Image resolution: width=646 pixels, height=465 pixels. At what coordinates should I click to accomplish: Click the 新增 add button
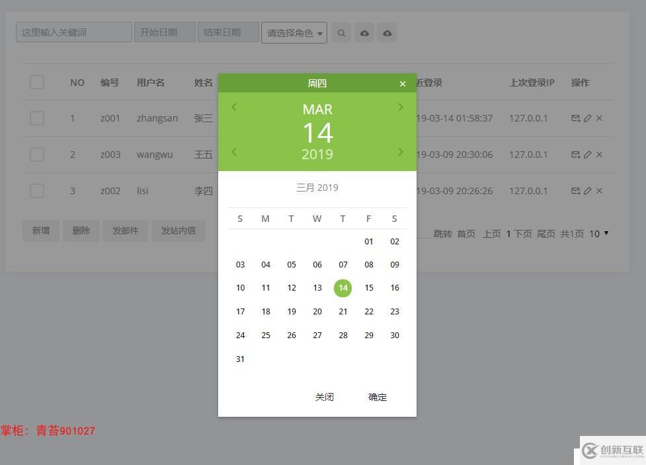(x=41, y=231)
